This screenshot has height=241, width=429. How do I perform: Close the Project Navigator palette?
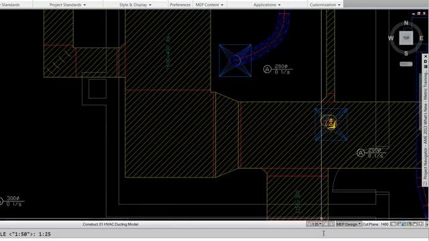[x=426, y=56]
